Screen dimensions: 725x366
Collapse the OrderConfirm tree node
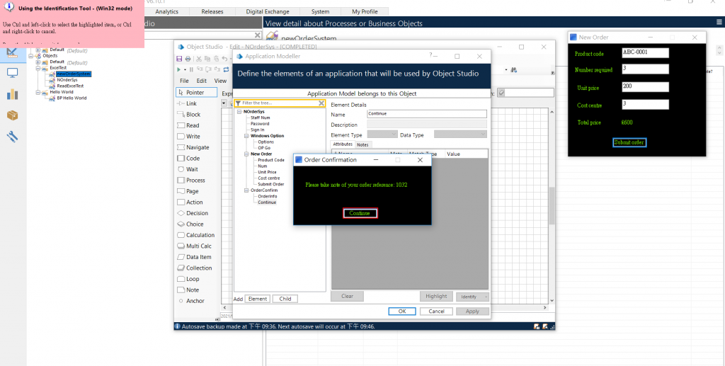[x=246, y=190]
